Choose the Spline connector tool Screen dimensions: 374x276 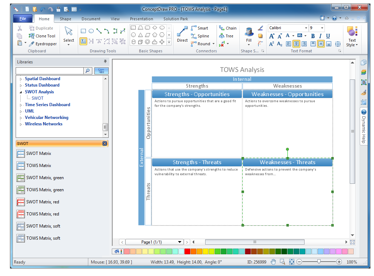[x=194, y=36]
